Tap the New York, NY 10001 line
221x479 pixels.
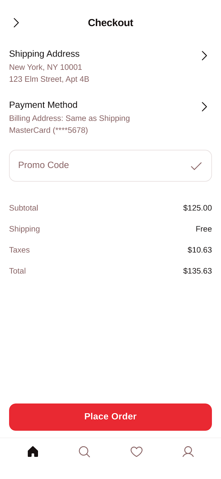pos(45,67)
